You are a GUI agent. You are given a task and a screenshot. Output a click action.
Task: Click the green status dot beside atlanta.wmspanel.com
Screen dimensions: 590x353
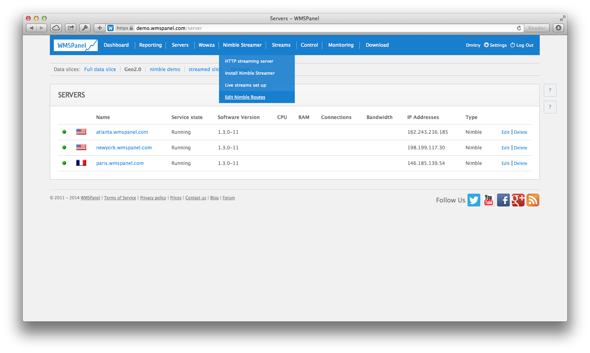(x=64, y=131)
